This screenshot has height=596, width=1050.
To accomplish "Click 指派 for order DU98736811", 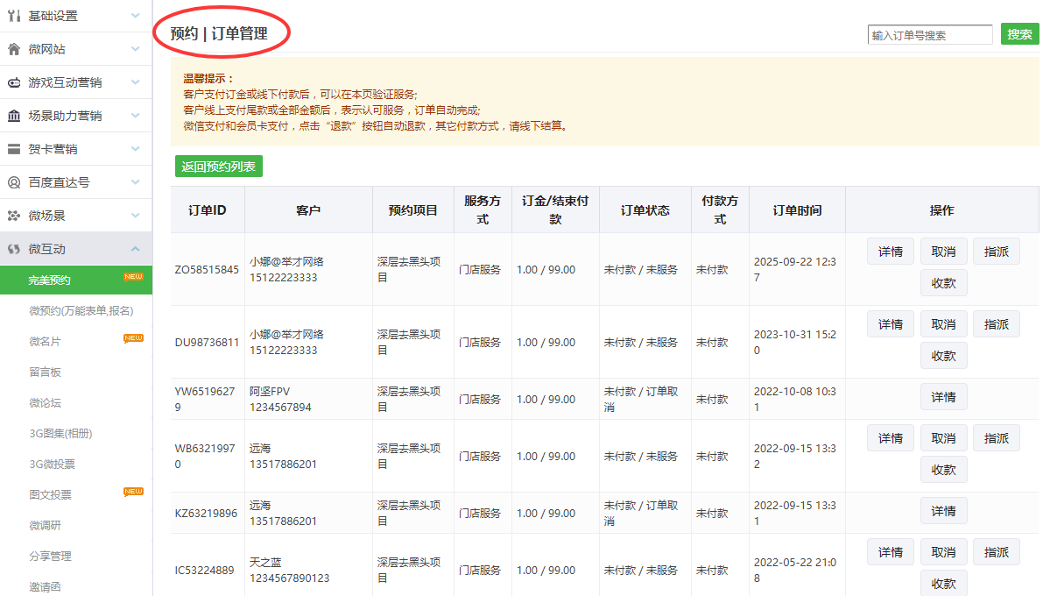I will pyautogui.click(x=996, y=324).
